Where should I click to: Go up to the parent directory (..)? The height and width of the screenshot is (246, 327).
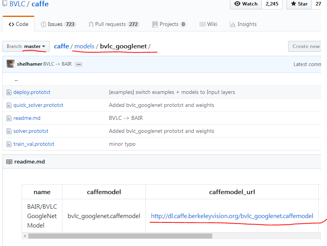pyautogui.click(x=16, y=80)
